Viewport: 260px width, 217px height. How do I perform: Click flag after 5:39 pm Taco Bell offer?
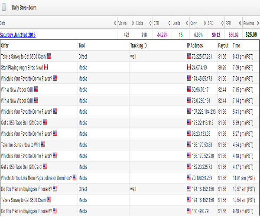click(x=45, y=122)
